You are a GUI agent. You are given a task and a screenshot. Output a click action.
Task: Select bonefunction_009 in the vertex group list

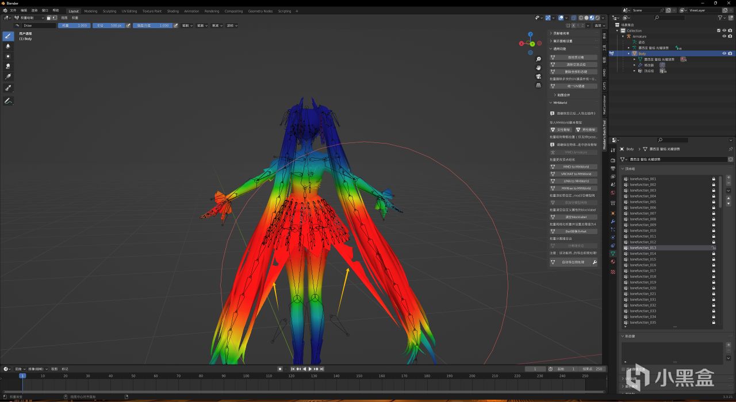pyautogui.click(x=643, y=225)
